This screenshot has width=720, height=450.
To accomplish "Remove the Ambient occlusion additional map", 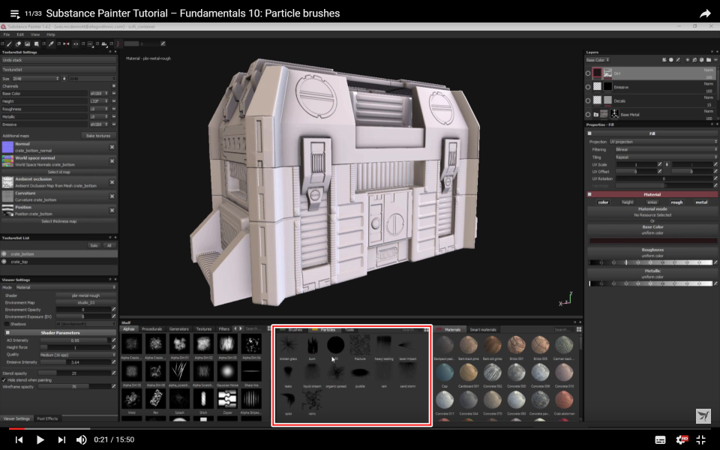I will tap(112, 182).
